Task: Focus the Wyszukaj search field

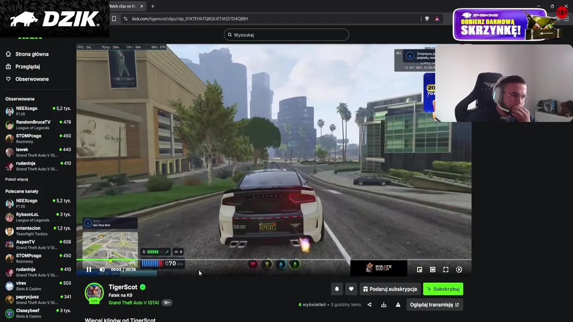Action: coord(286,35)
